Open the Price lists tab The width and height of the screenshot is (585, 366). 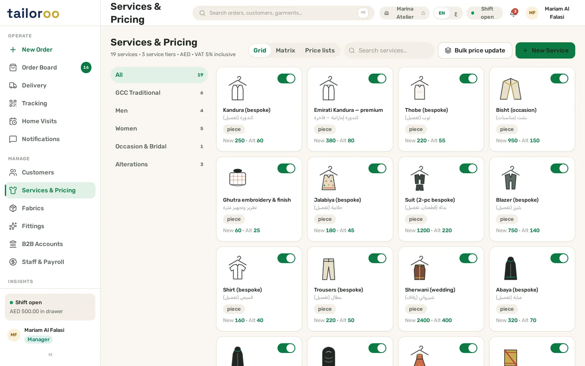click(x=320, y=50)
